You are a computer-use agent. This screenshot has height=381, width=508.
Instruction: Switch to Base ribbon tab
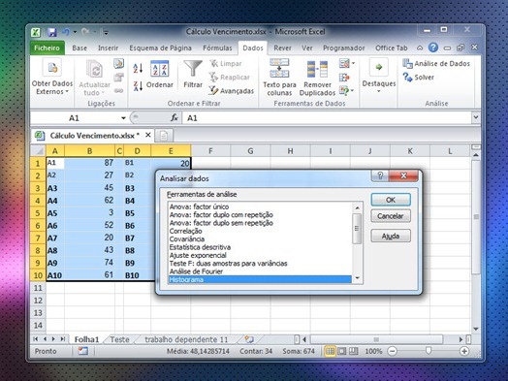tap(79, 48)
